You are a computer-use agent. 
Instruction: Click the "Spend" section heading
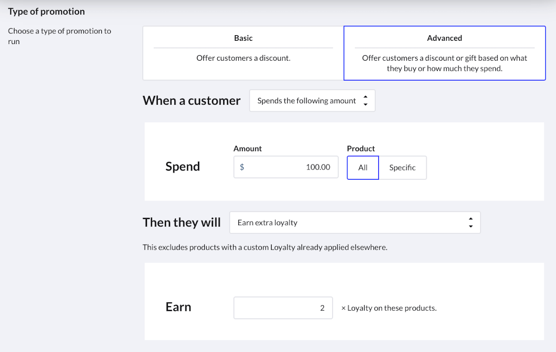click(183, 167)
